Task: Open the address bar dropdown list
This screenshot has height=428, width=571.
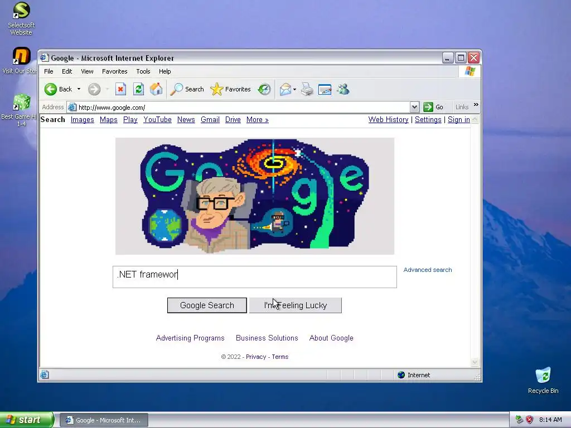Action: point(414,107)
